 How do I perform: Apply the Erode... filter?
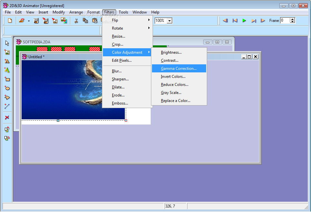click(x=127, y=95)
